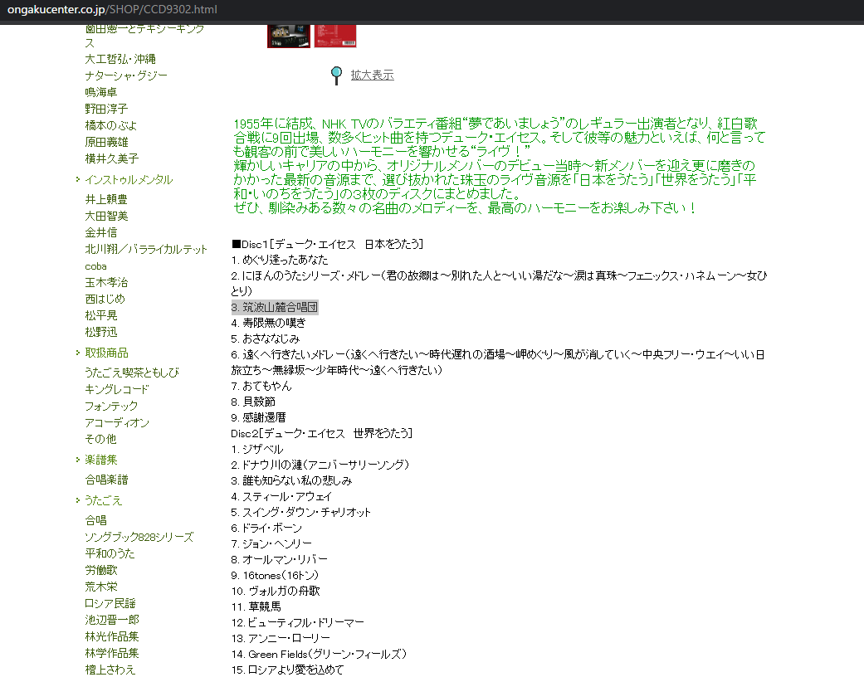Open the インストゥルメンタル category
Screen dimensions: 864x677
(129, 179)
